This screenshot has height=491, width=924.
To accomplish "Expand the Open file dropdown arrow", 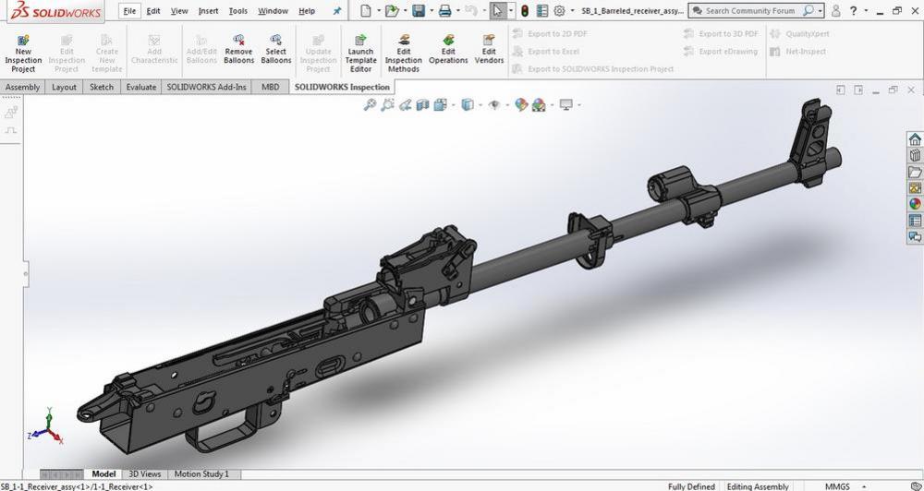I will coord(405,10).
